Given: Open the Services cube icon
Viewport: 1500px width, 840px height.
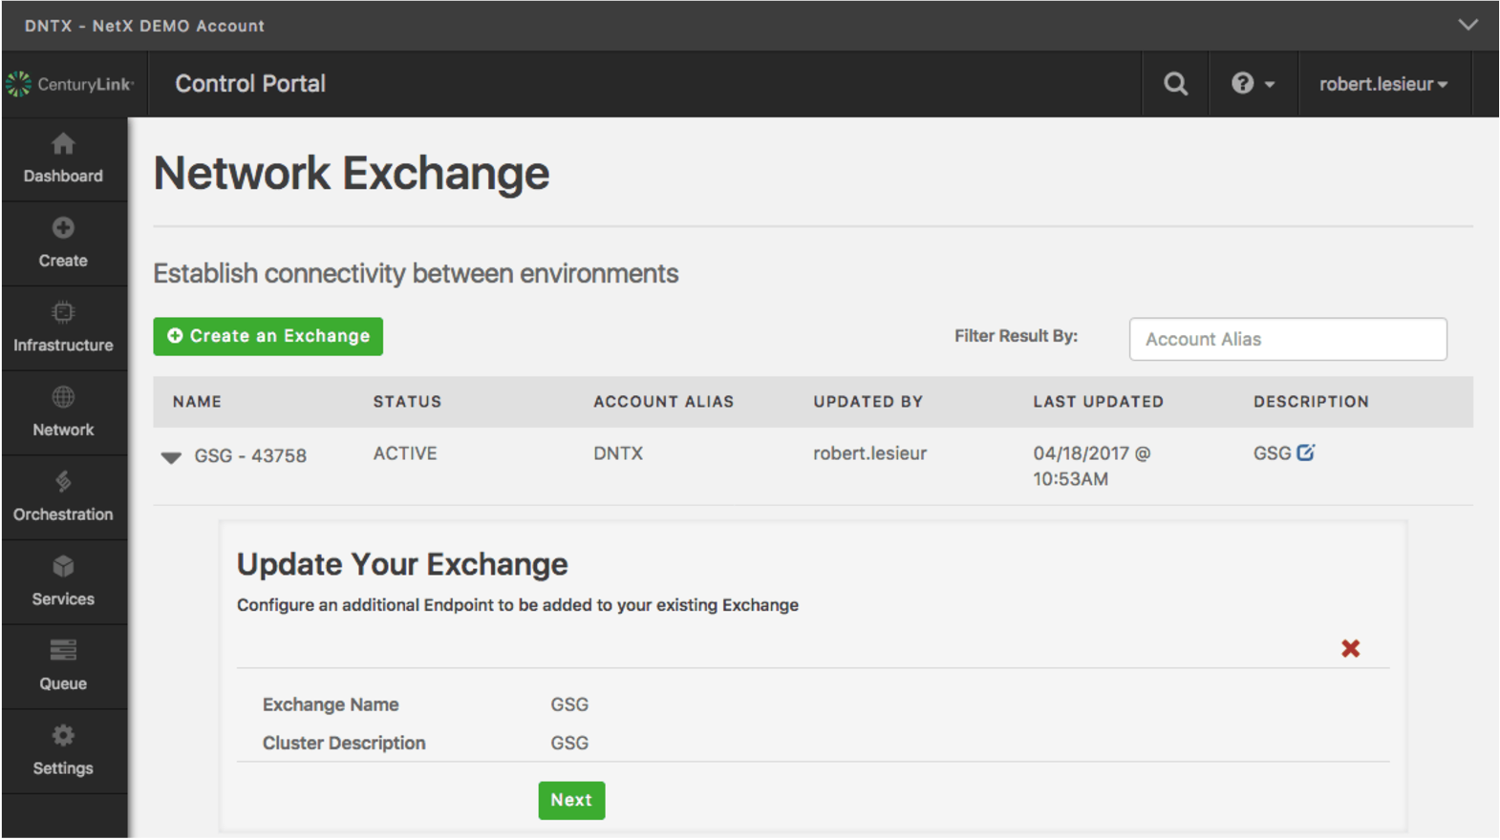Looking at the screenshot, I should [63, 566].
